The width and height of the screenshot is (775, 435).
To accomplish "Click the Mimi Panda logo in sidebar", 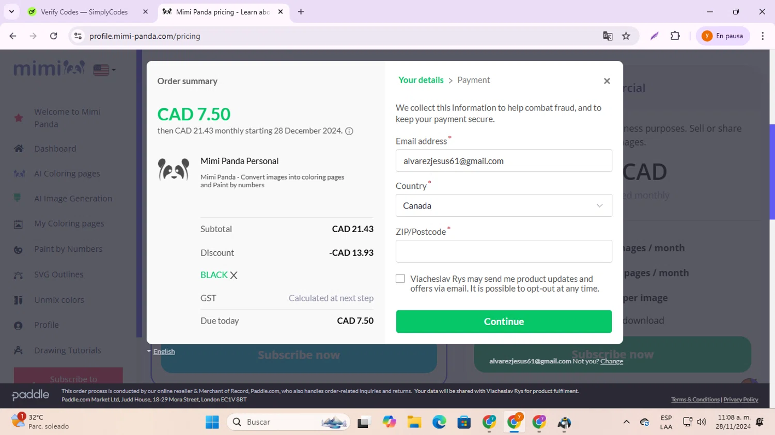I will tap(49, 68).
